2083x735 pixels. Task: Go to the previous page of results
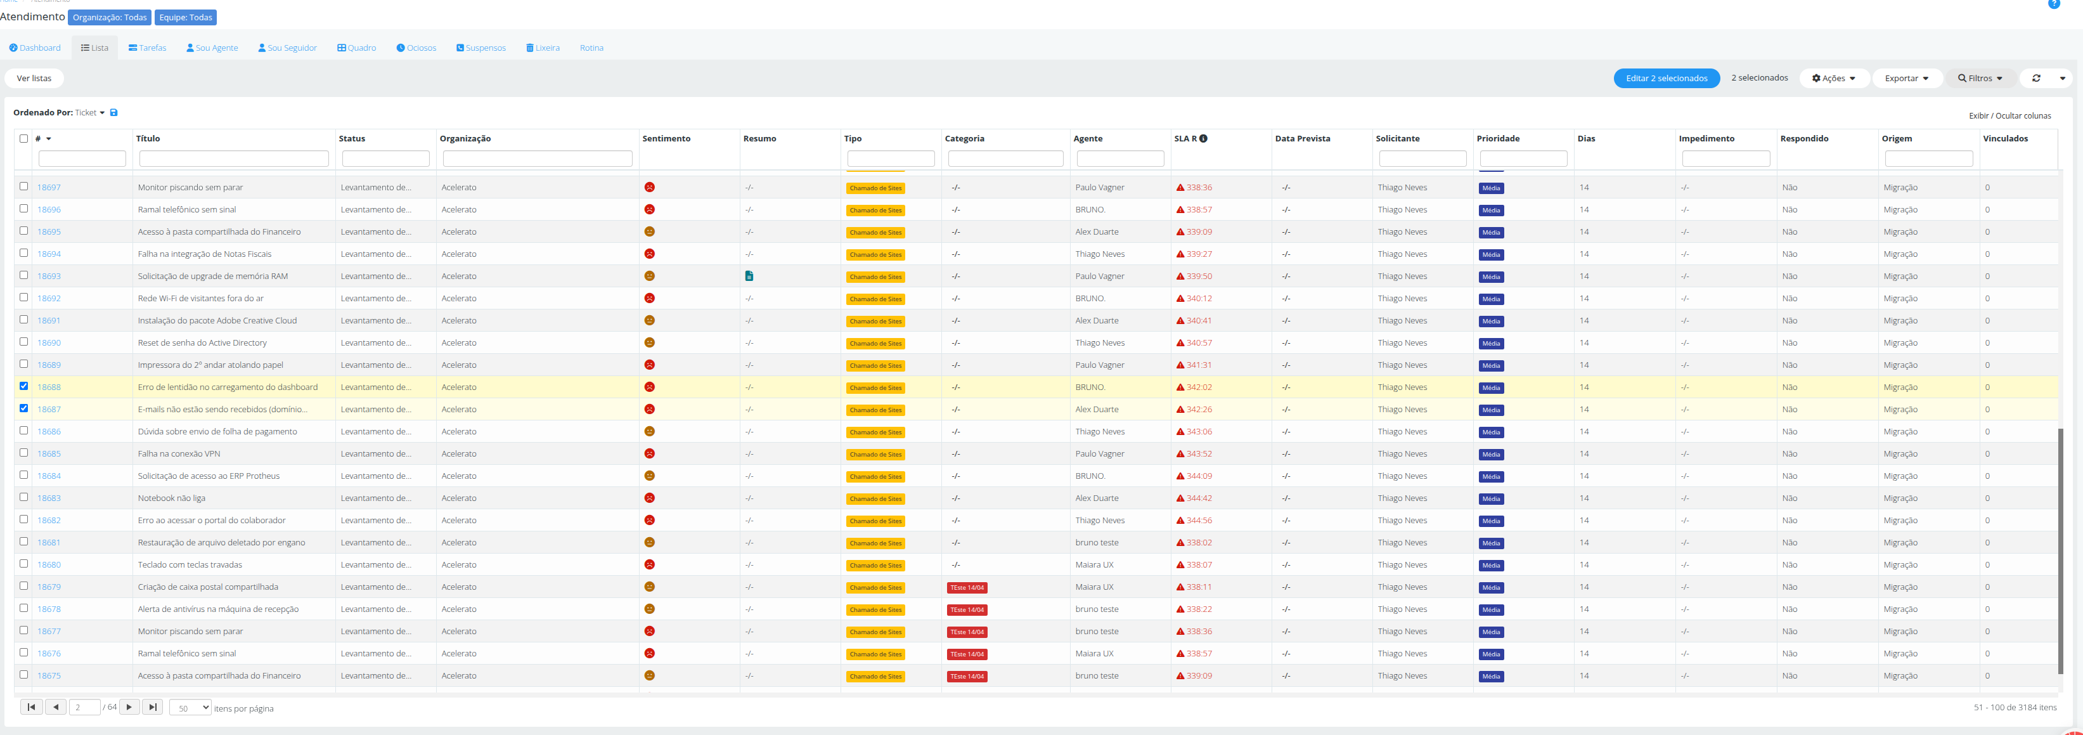click(x=56, y=706)
